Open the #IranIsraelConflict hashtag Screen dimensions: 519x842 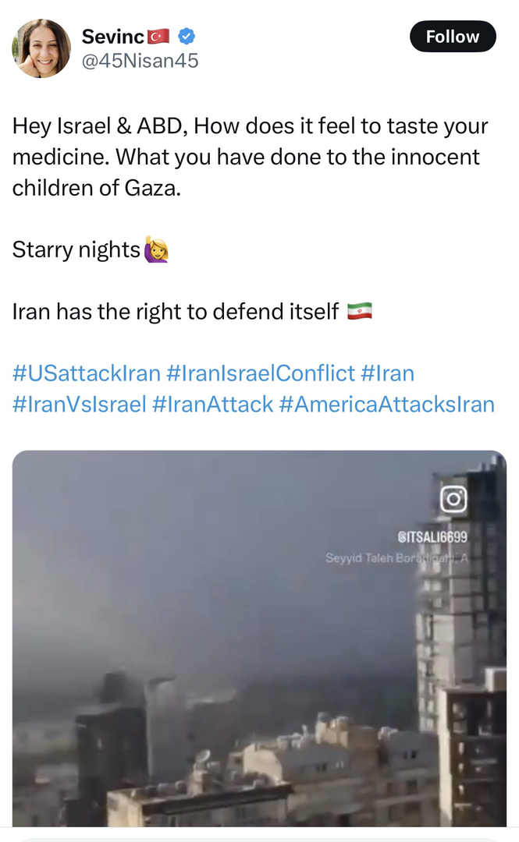point(261,373)
